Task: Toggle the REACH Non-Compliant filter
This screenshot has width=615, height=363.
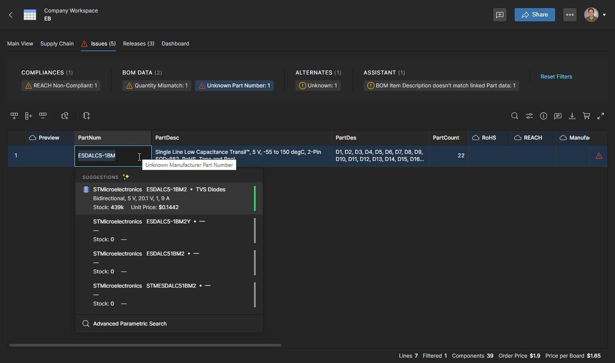Action: pyautogui.click(x=61, y=86)
